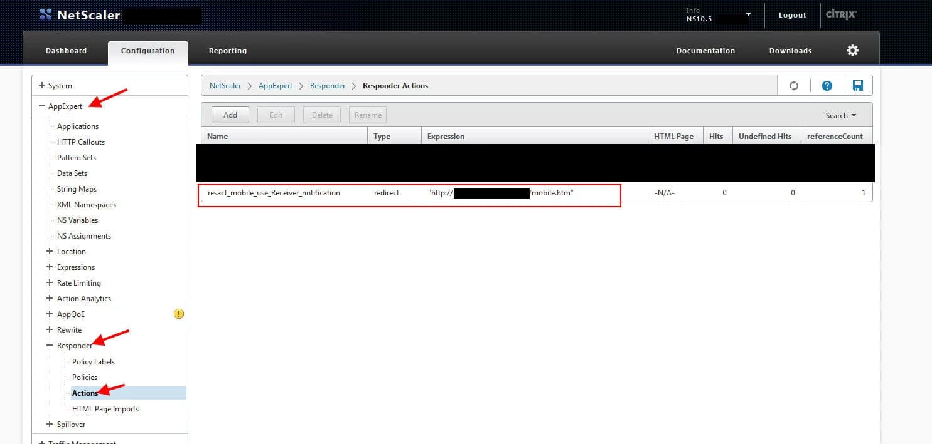Click the AppQoE warning icon
Screen dimensions: 932x444
(x=179, y=314)
